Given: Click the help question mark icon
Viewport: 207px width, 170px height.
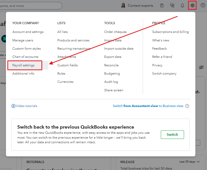Looking at the screenshot, I should tap(203, 5).
